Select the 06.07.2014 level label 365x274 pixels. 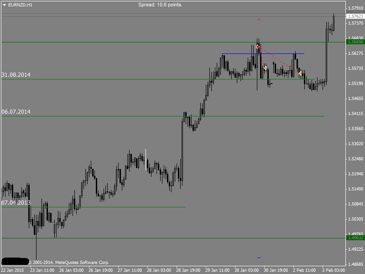click(x=16, y=112)
